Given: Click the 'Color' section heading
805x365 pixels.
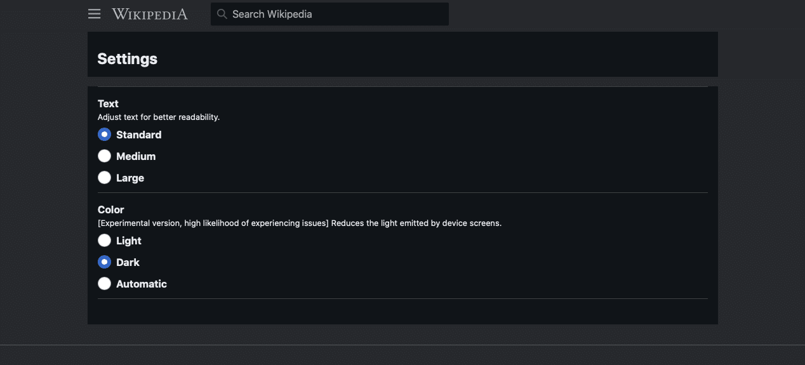Looking at the screenshot, I should pos(110,209).
